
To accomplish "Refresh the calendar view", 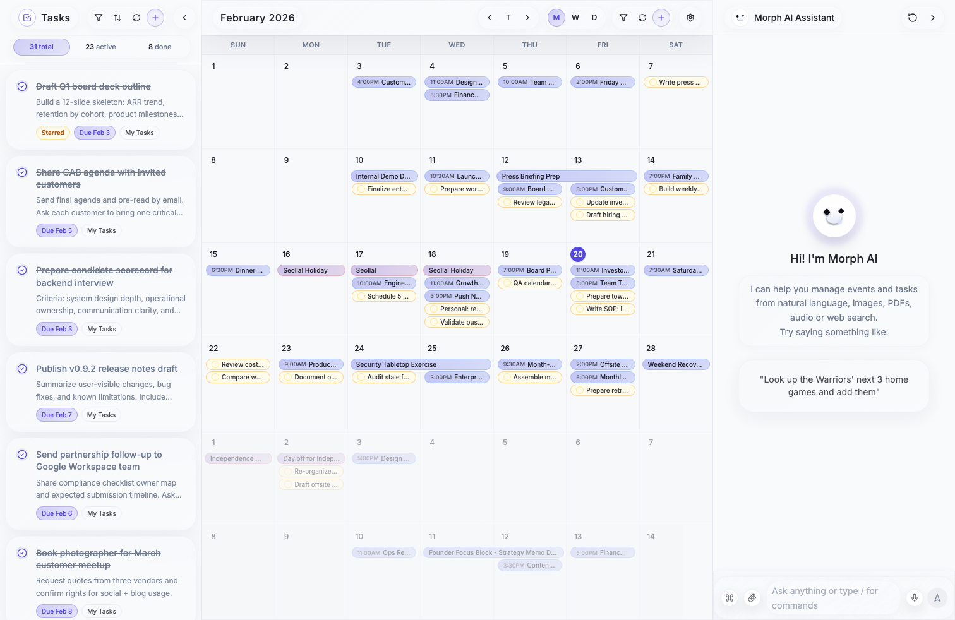I will pos(642,18).
